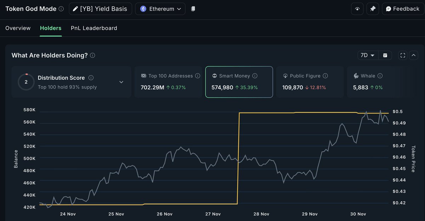Click the Smart Money mask icon

coord(214,76)
